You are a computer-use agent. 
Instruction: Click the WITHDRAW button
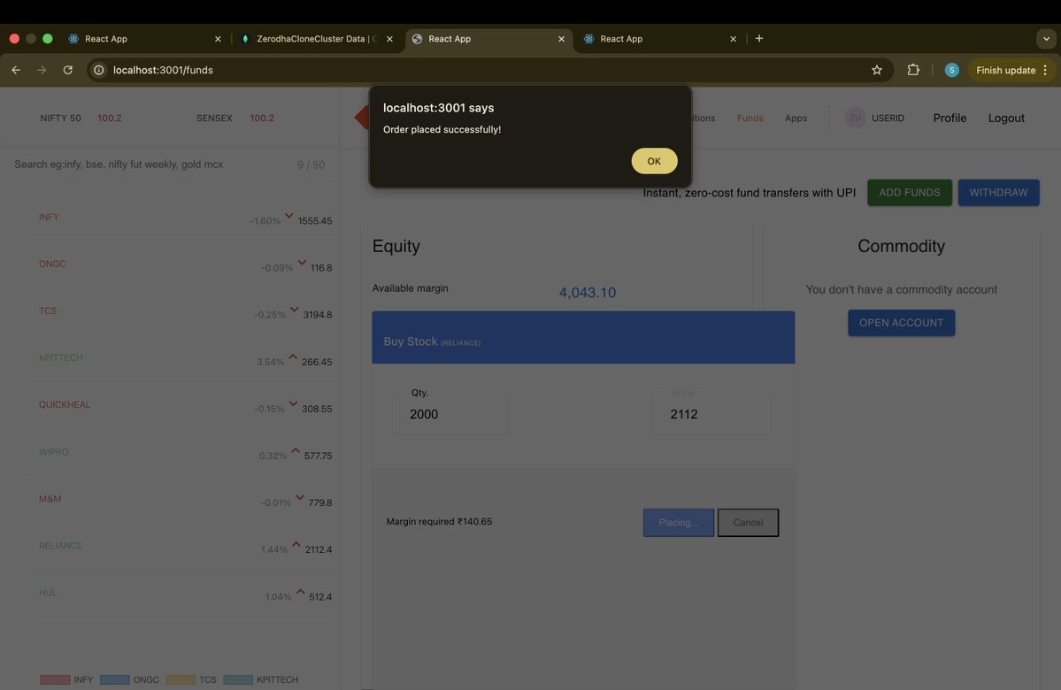tap(998, 192)
